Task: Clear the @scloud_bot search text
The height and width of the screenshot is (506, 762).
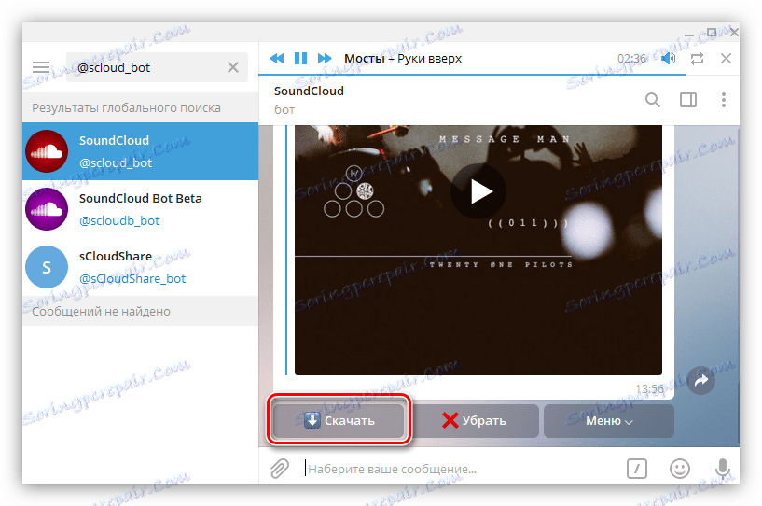Action: tap(233, 67)
